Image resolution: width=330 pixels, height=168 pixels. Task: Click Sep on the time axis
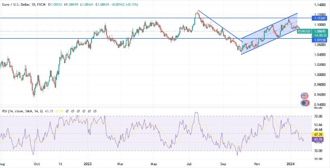(x=223, y=164)
